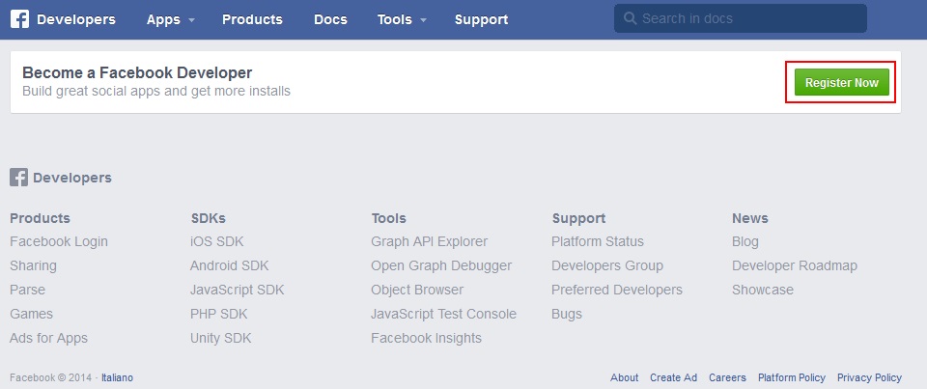The height and width of the screenshot is (389, 927).
Task: Open the Docs page from navigation
Action: tap(330, 19)
